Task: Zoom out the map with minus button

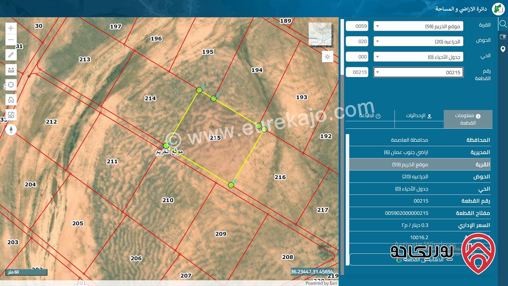Action: [11, 40]
